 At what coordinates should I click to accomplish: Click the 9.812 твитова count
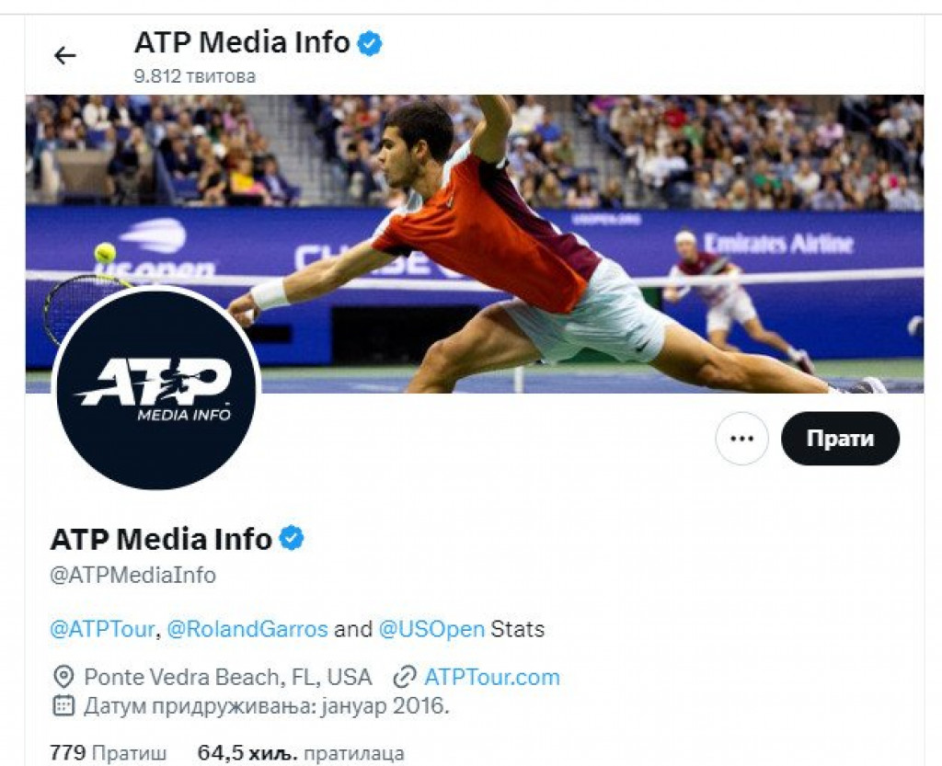(x=195, y=76)
